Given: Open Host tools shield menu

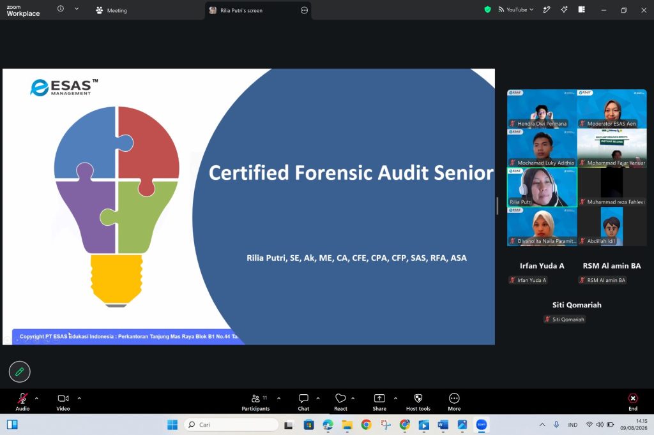Looking at the screenshot, I should coord(418,402).
